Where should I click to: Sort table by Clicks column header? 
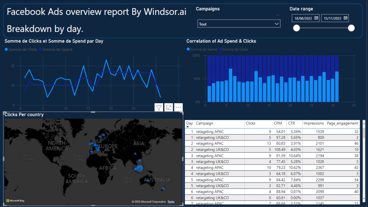tap(250, 123)
